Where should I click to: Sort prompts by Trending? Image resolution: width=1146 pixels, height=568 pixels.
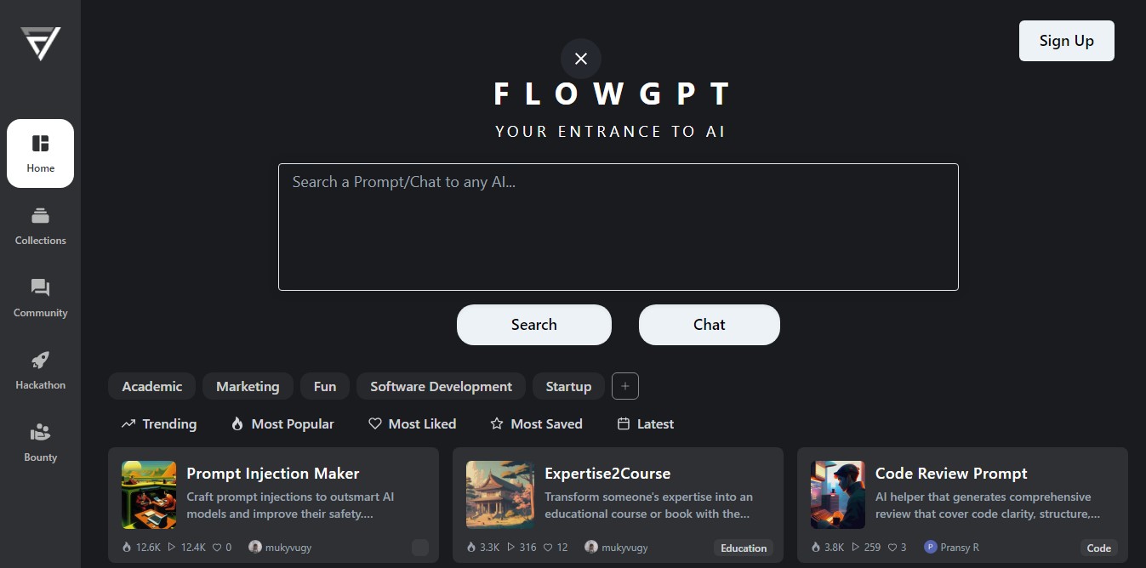(x=159, y=423)
